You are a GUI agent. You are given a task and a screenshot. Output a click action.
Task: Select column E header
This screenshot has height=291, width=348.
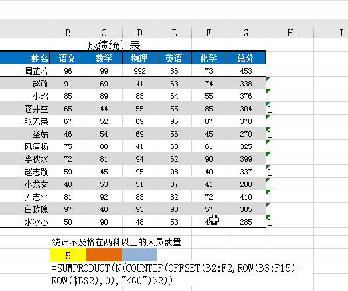[174, 32]
